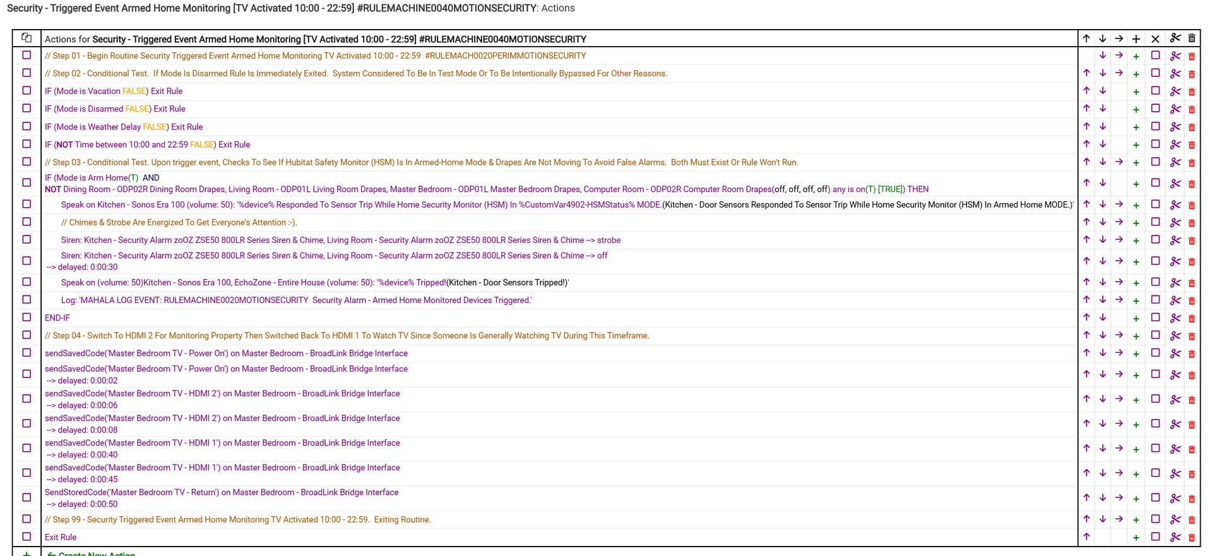This screenshot has height=556, width=1212.
Task: Open the Log 'MAHALA LOG EVENT' action
Action: (x=296, y=300)
